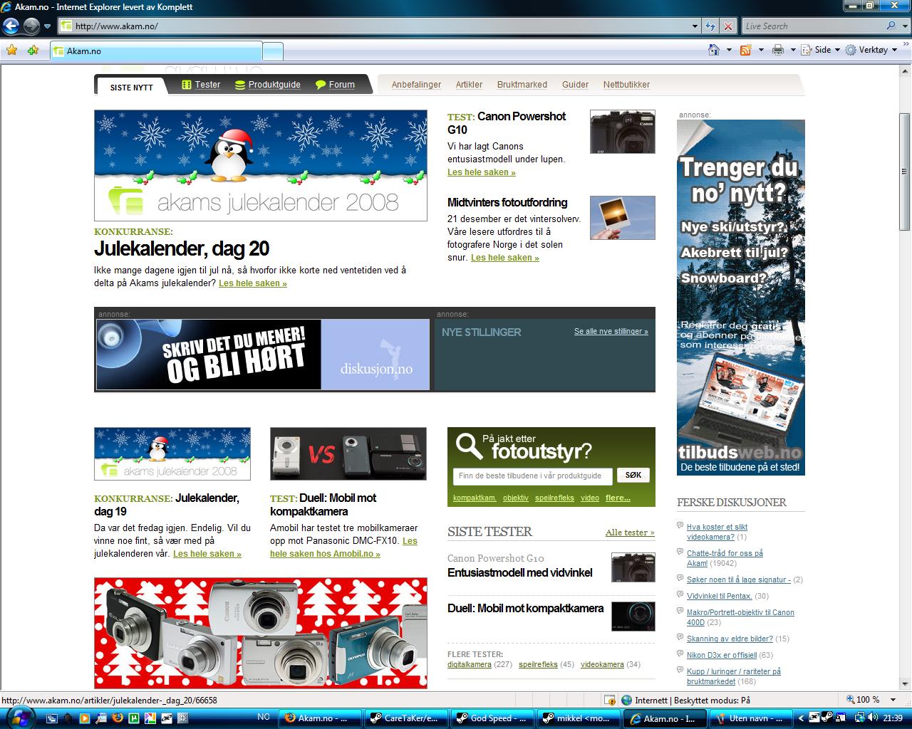Switch to CareTaKer taskbar window
This screenshot has width=912, height=729.
coord(408,718)
